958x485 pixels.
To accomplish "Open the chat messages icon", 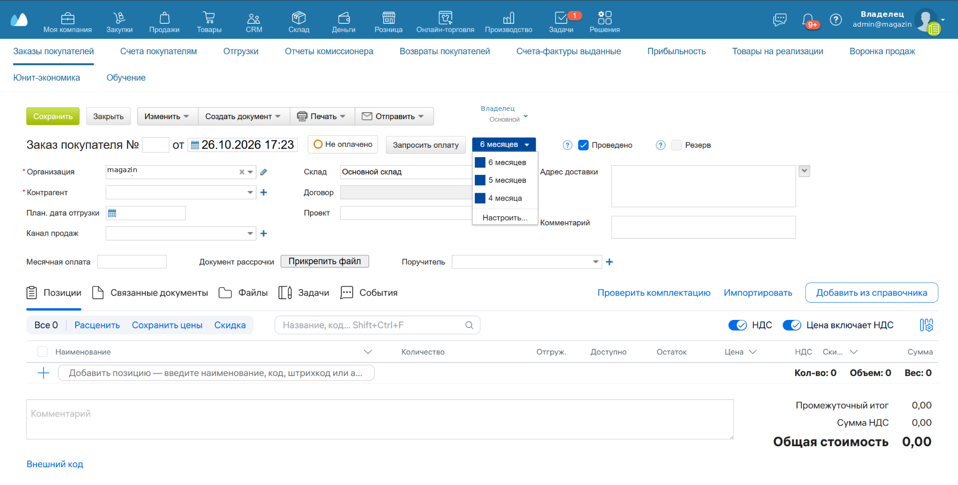I will pyautogui.click(x=780, y=20).
